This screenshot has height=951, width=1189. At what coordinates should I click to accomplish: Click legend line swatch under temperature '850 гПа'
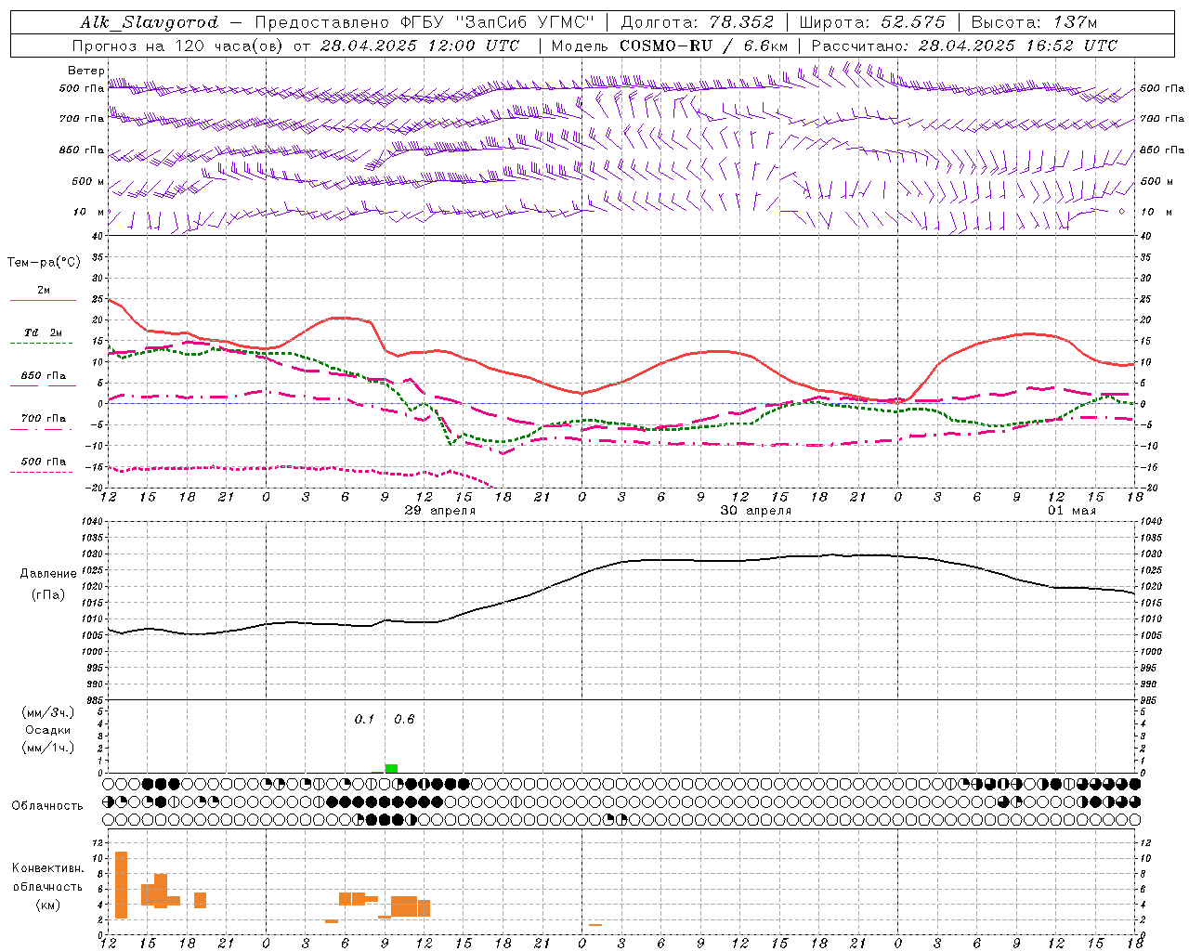pos(43,385)
